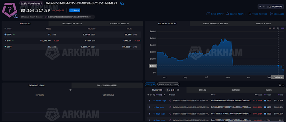
Task: Click the Create Alert bell icon
Action: click(227, 14)
